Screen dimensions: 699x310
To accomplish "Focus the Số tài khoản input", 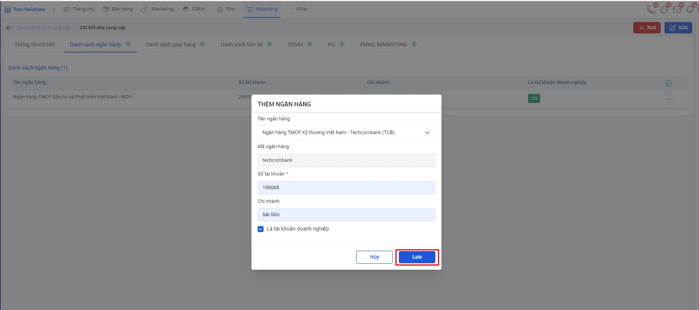I will click(346, 188).
